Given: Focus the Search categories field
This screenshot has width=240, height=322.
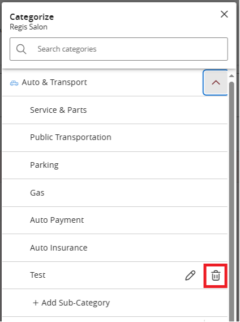Looking at the screenshot, I should [x=119, y=49].
